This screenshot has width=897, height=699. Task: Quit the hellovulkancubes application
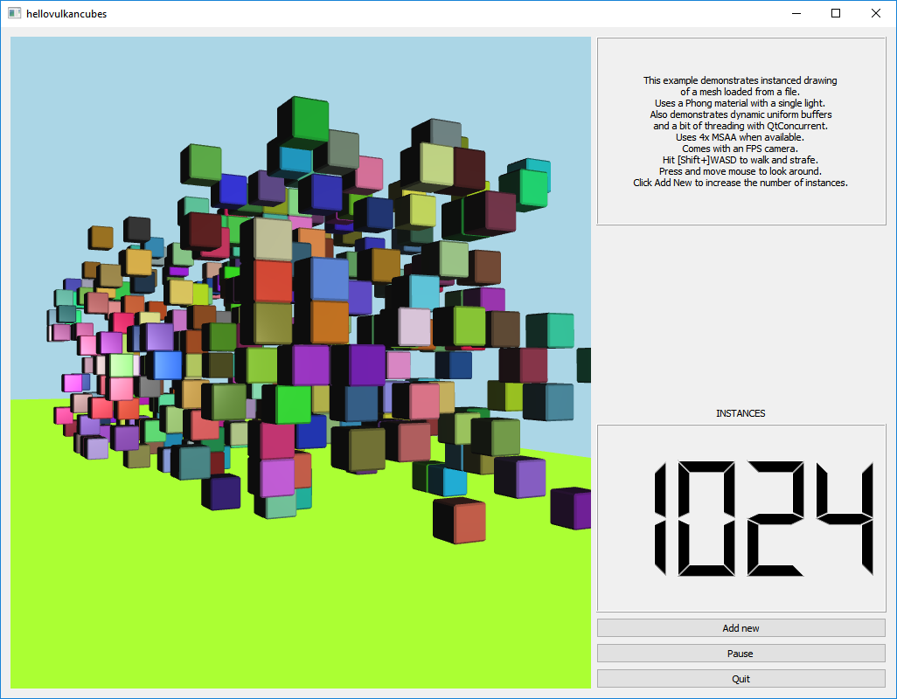tap(740, 678)
